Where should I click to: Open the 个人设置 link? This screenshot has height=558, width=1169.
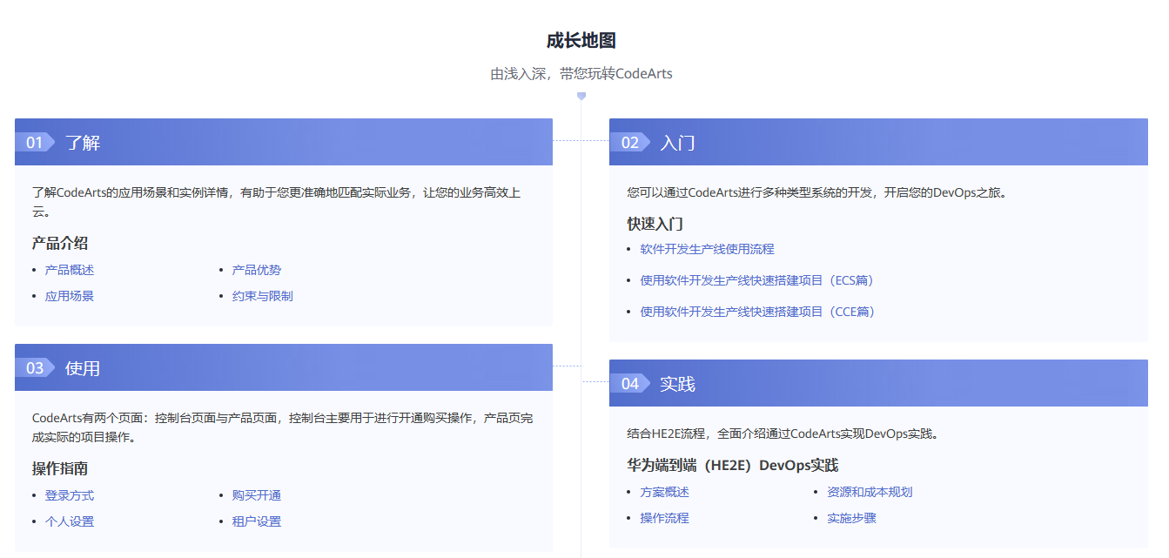pyautogui.click(x=70, y=521)
